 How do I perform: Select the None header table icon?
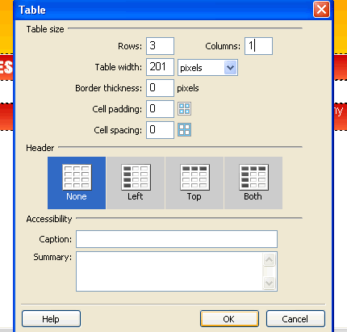(x=77, y=178)
